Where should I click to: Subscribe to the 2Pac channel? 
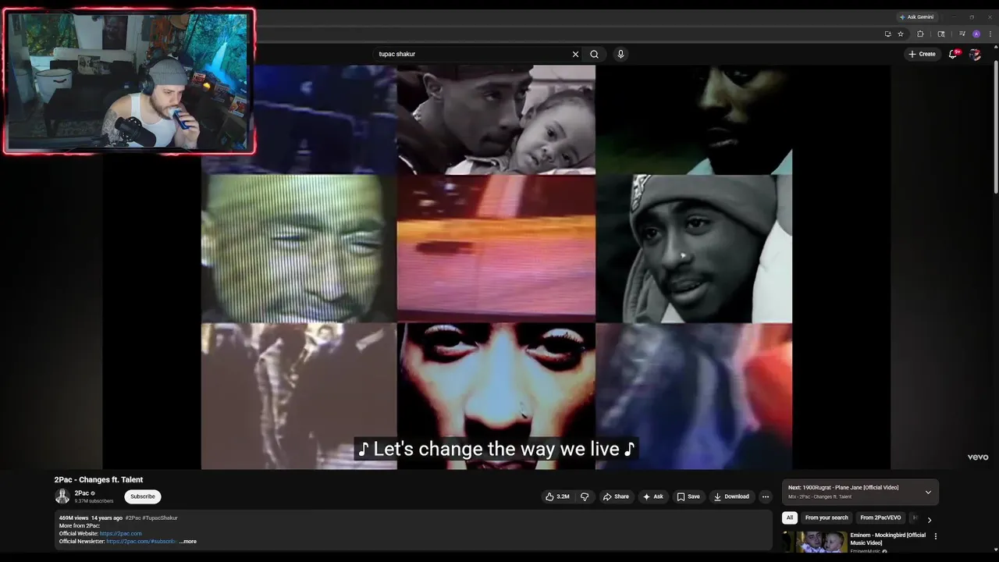143,496
